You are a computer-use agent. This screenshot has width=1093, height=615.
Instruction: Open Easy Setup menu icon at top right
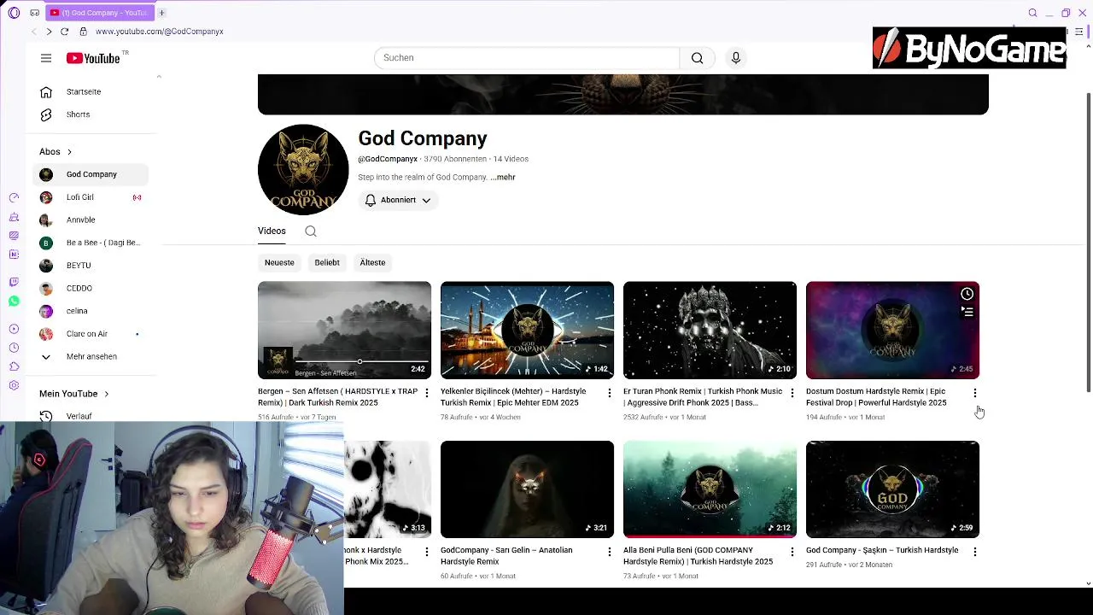pyautogui.click(x=1078, y=32)
